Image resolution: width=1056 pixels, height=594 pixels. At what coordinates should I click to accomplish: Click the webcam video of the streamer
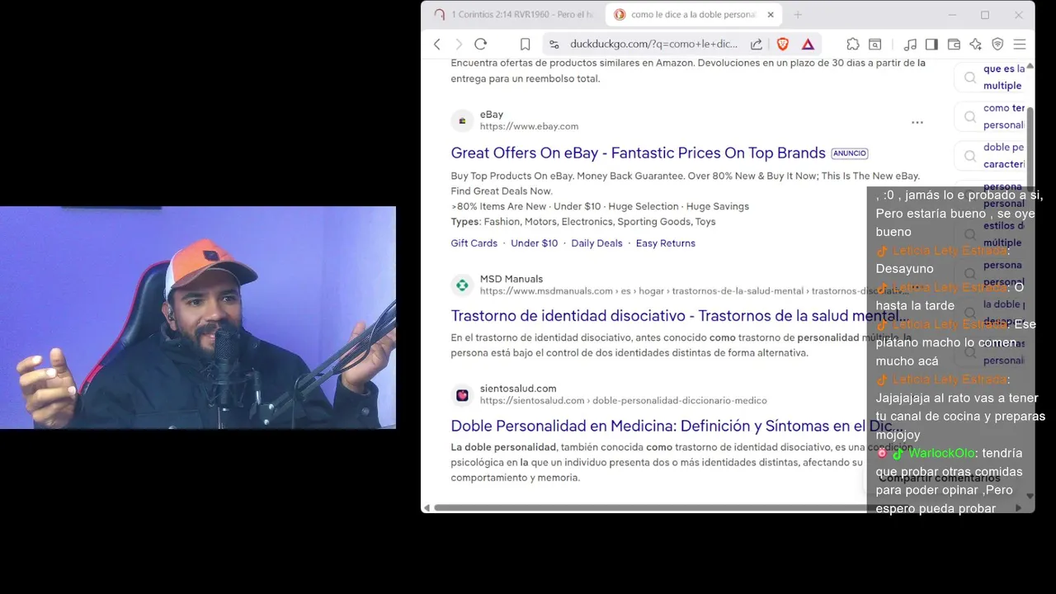coord(198,318)
